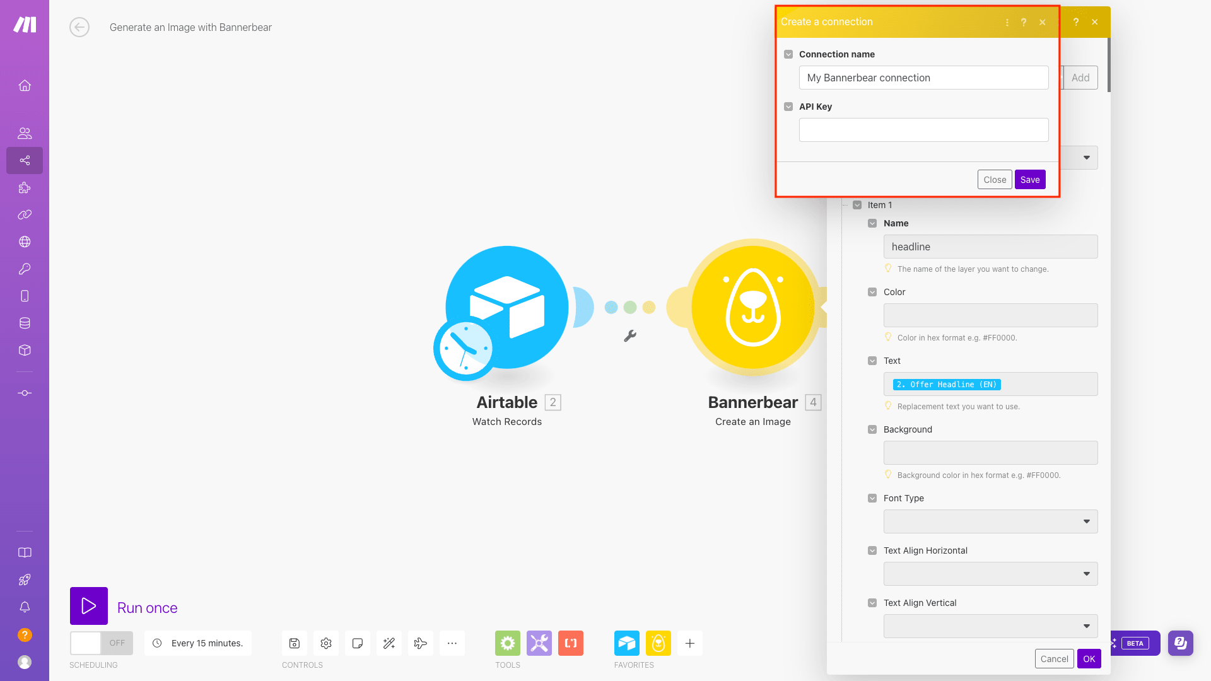Open the orange help question icon
This screenshot has width=1211, height=681.
pyautogui.click(x=25, y=634)
